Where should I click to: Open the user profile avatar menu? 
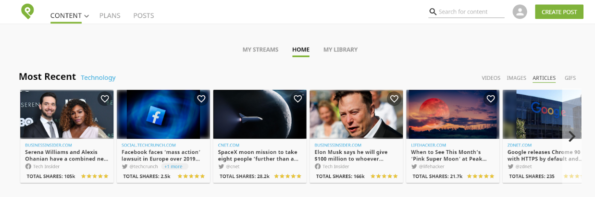pos(520,12)
